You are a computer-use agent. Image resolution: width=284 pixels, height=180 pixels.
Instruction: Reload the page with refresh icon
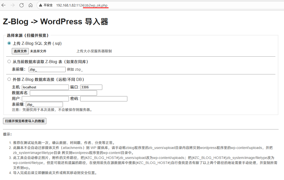point(22,5)
